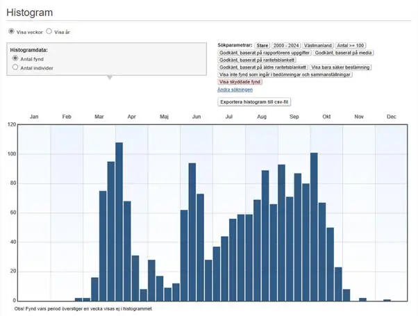Click the small bar in November
The width and height of the screenshot is (418, 316).
pos(362,299)
